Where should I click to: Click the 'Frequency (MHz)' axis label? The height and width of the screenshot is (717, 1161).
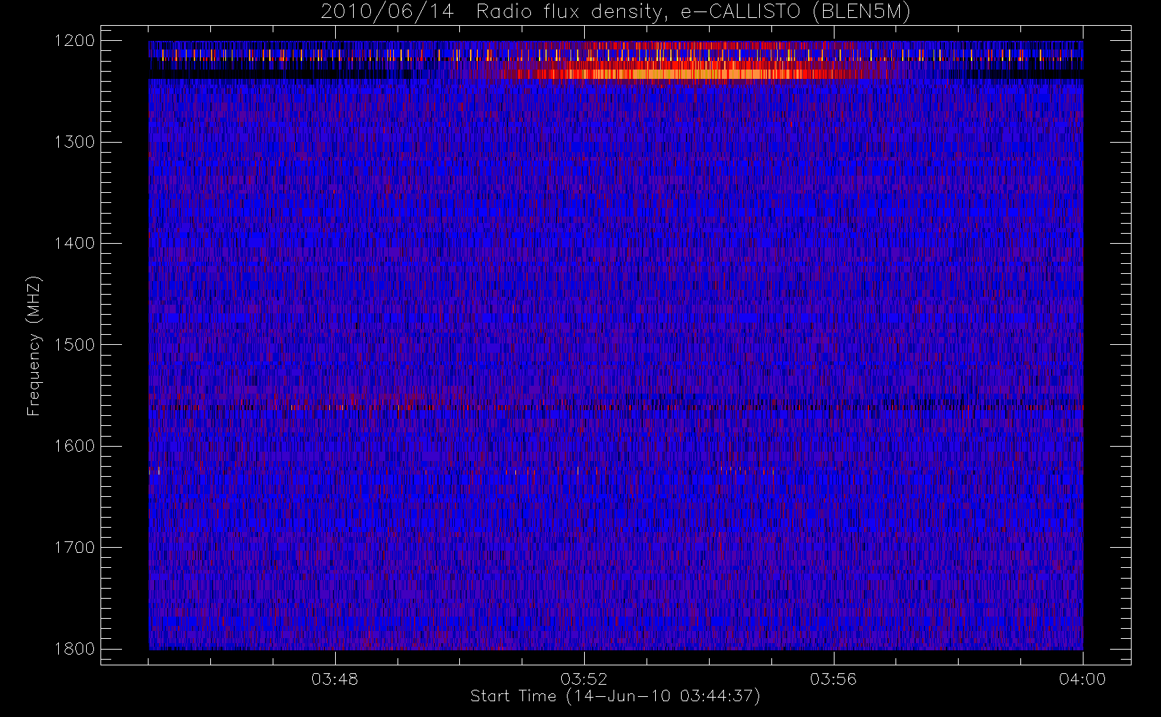tap(34, 346)
